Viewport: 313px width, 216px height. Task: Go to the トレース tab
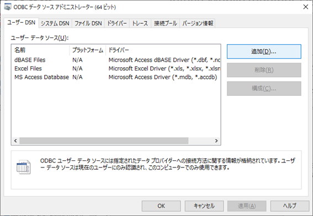[140, 23]
